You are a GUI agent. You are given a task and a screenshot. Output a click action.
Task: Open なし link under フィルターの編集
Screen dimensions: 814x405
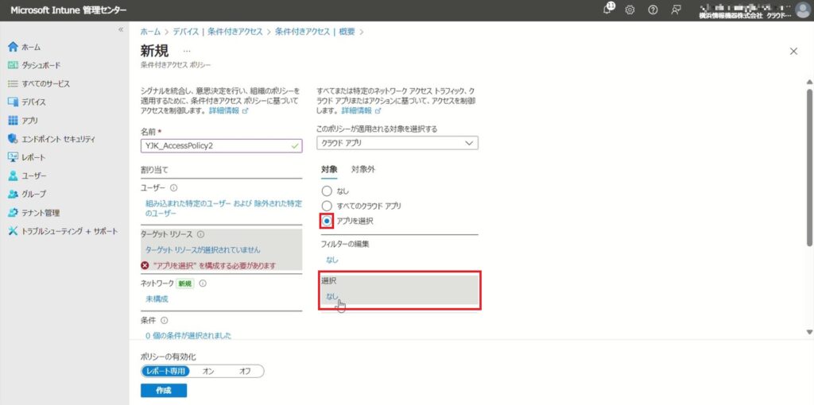[331, 260]
